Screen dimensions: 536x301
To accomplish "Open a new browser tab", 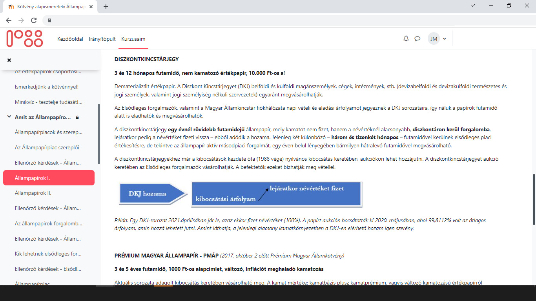I will 106,7.
